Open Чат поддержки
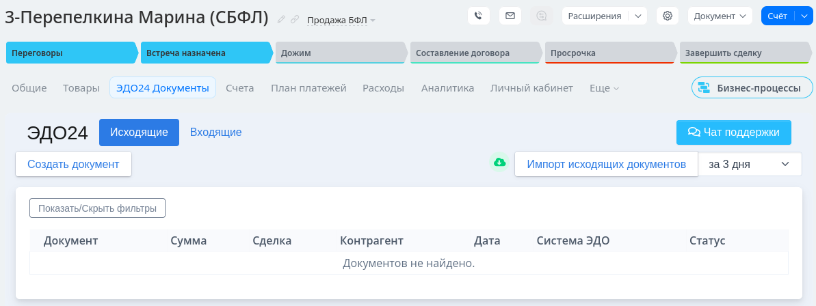 (x=733, y=133)
